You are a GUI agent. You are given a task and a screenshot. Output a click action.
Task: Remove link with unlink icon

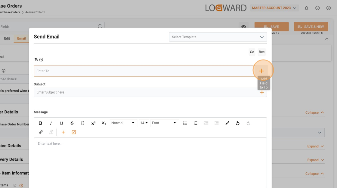pos(51,132)
